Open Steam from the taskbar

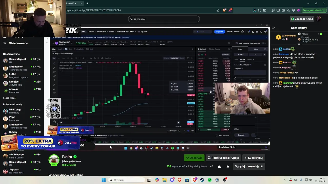click(x=202, y=180)
